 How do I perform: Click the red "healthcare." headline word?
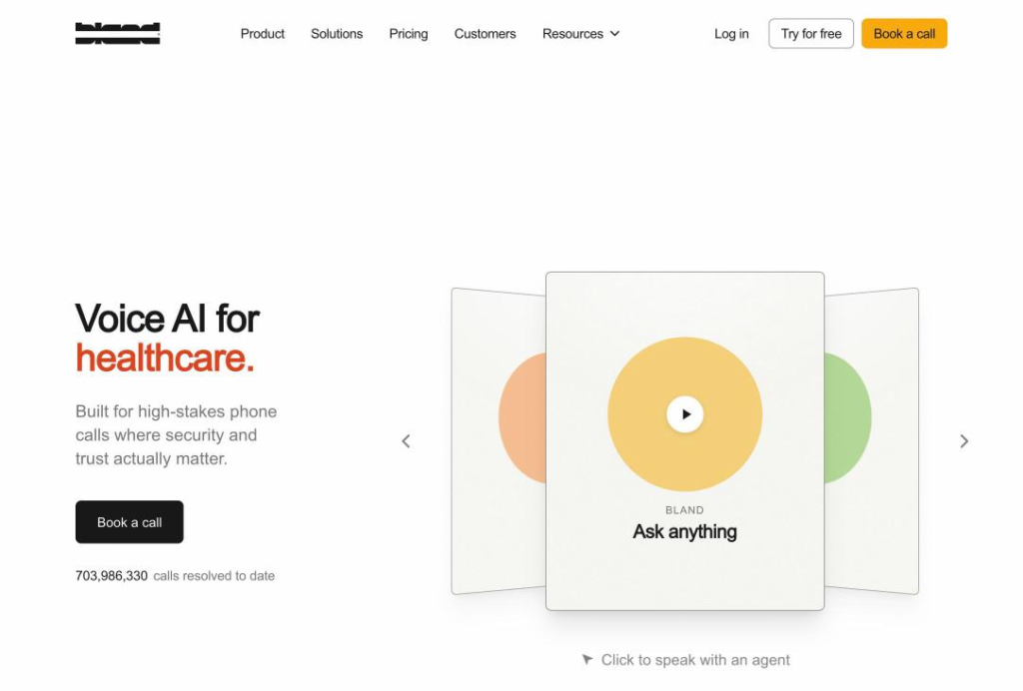tap(165, 357)
